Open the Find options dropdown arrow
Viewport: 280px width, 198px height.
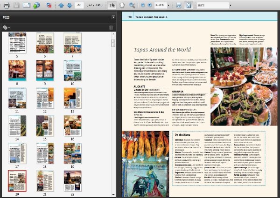[231, 5]
